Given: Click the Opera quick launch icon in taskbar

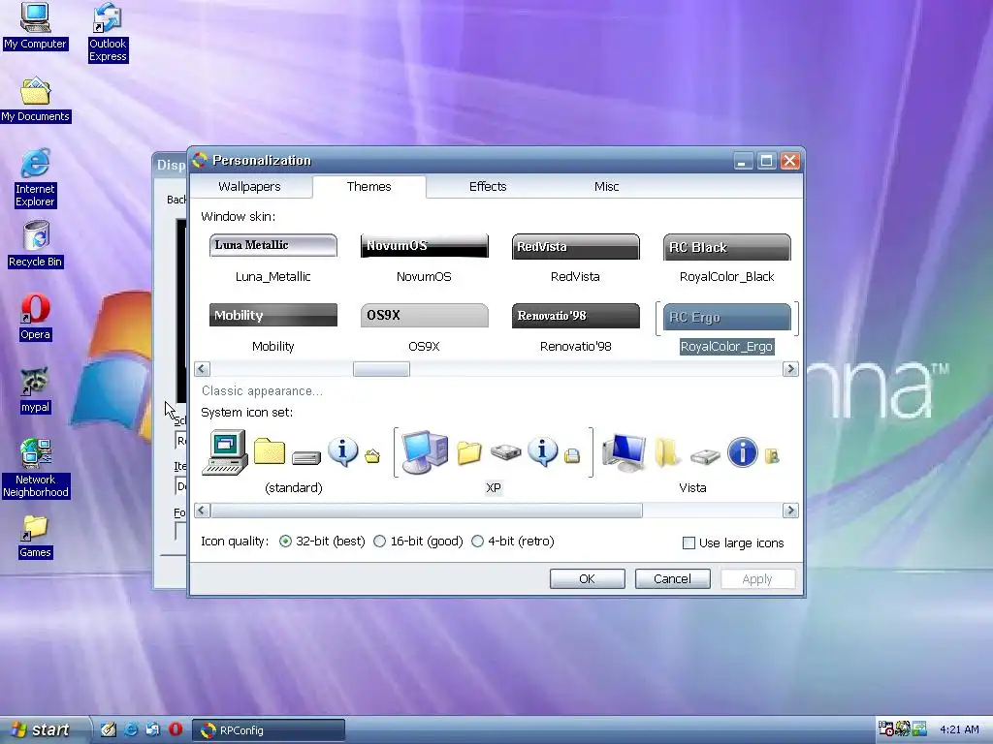Looking at the screenshot, I should coord(176,729).
